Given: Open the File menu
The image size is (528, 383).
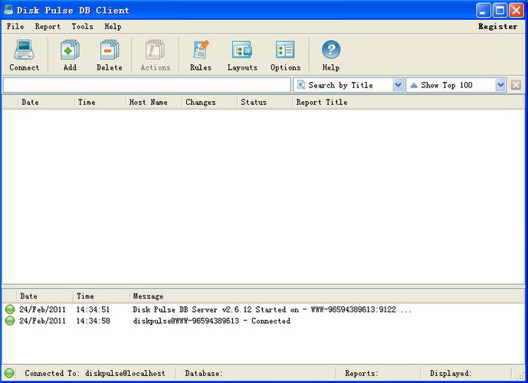Looking at the screenshot, I should [15, 26].
